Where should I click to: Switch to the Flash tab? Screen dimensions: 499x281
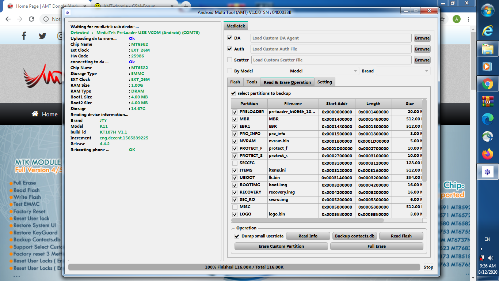point(235,82)
